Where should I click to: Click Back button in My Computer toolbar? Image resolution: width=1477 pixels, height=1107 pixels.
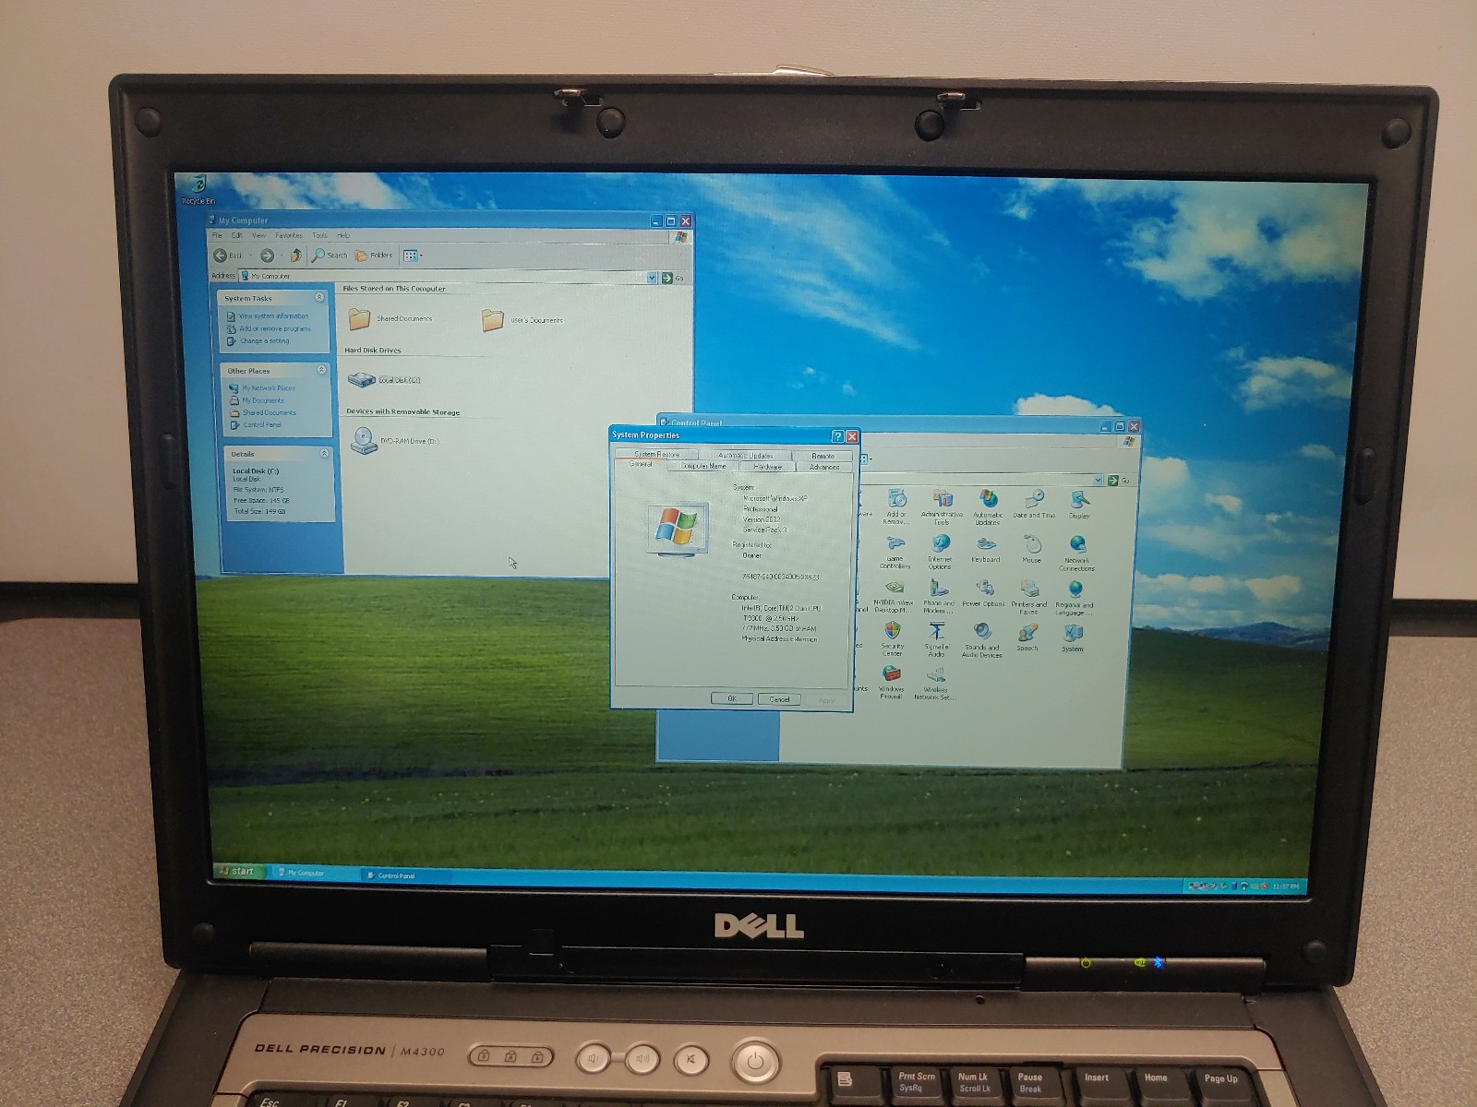tap(229, 256)
